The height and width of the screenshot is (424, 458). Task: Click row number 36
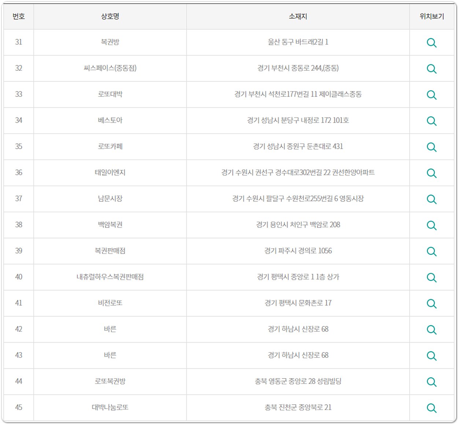point(19,172)
